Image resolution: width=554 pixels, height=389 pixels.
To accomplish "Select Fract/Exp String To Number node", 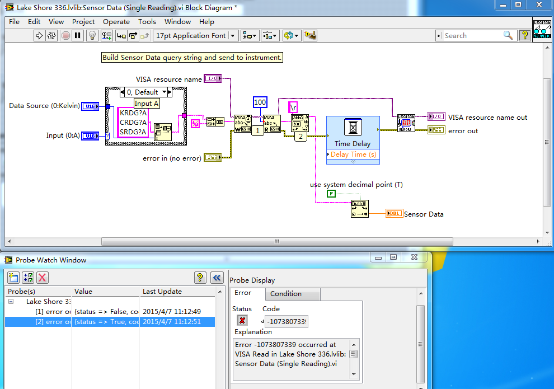I will 360,209.
